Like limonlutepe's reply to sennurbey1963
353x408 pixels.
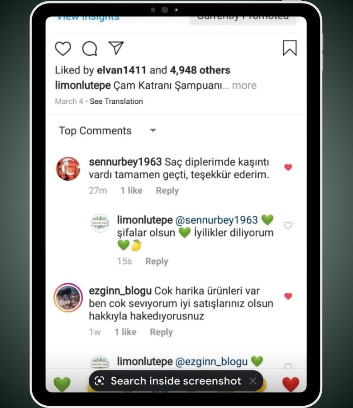pyautogui.click(x=288, y=225)
